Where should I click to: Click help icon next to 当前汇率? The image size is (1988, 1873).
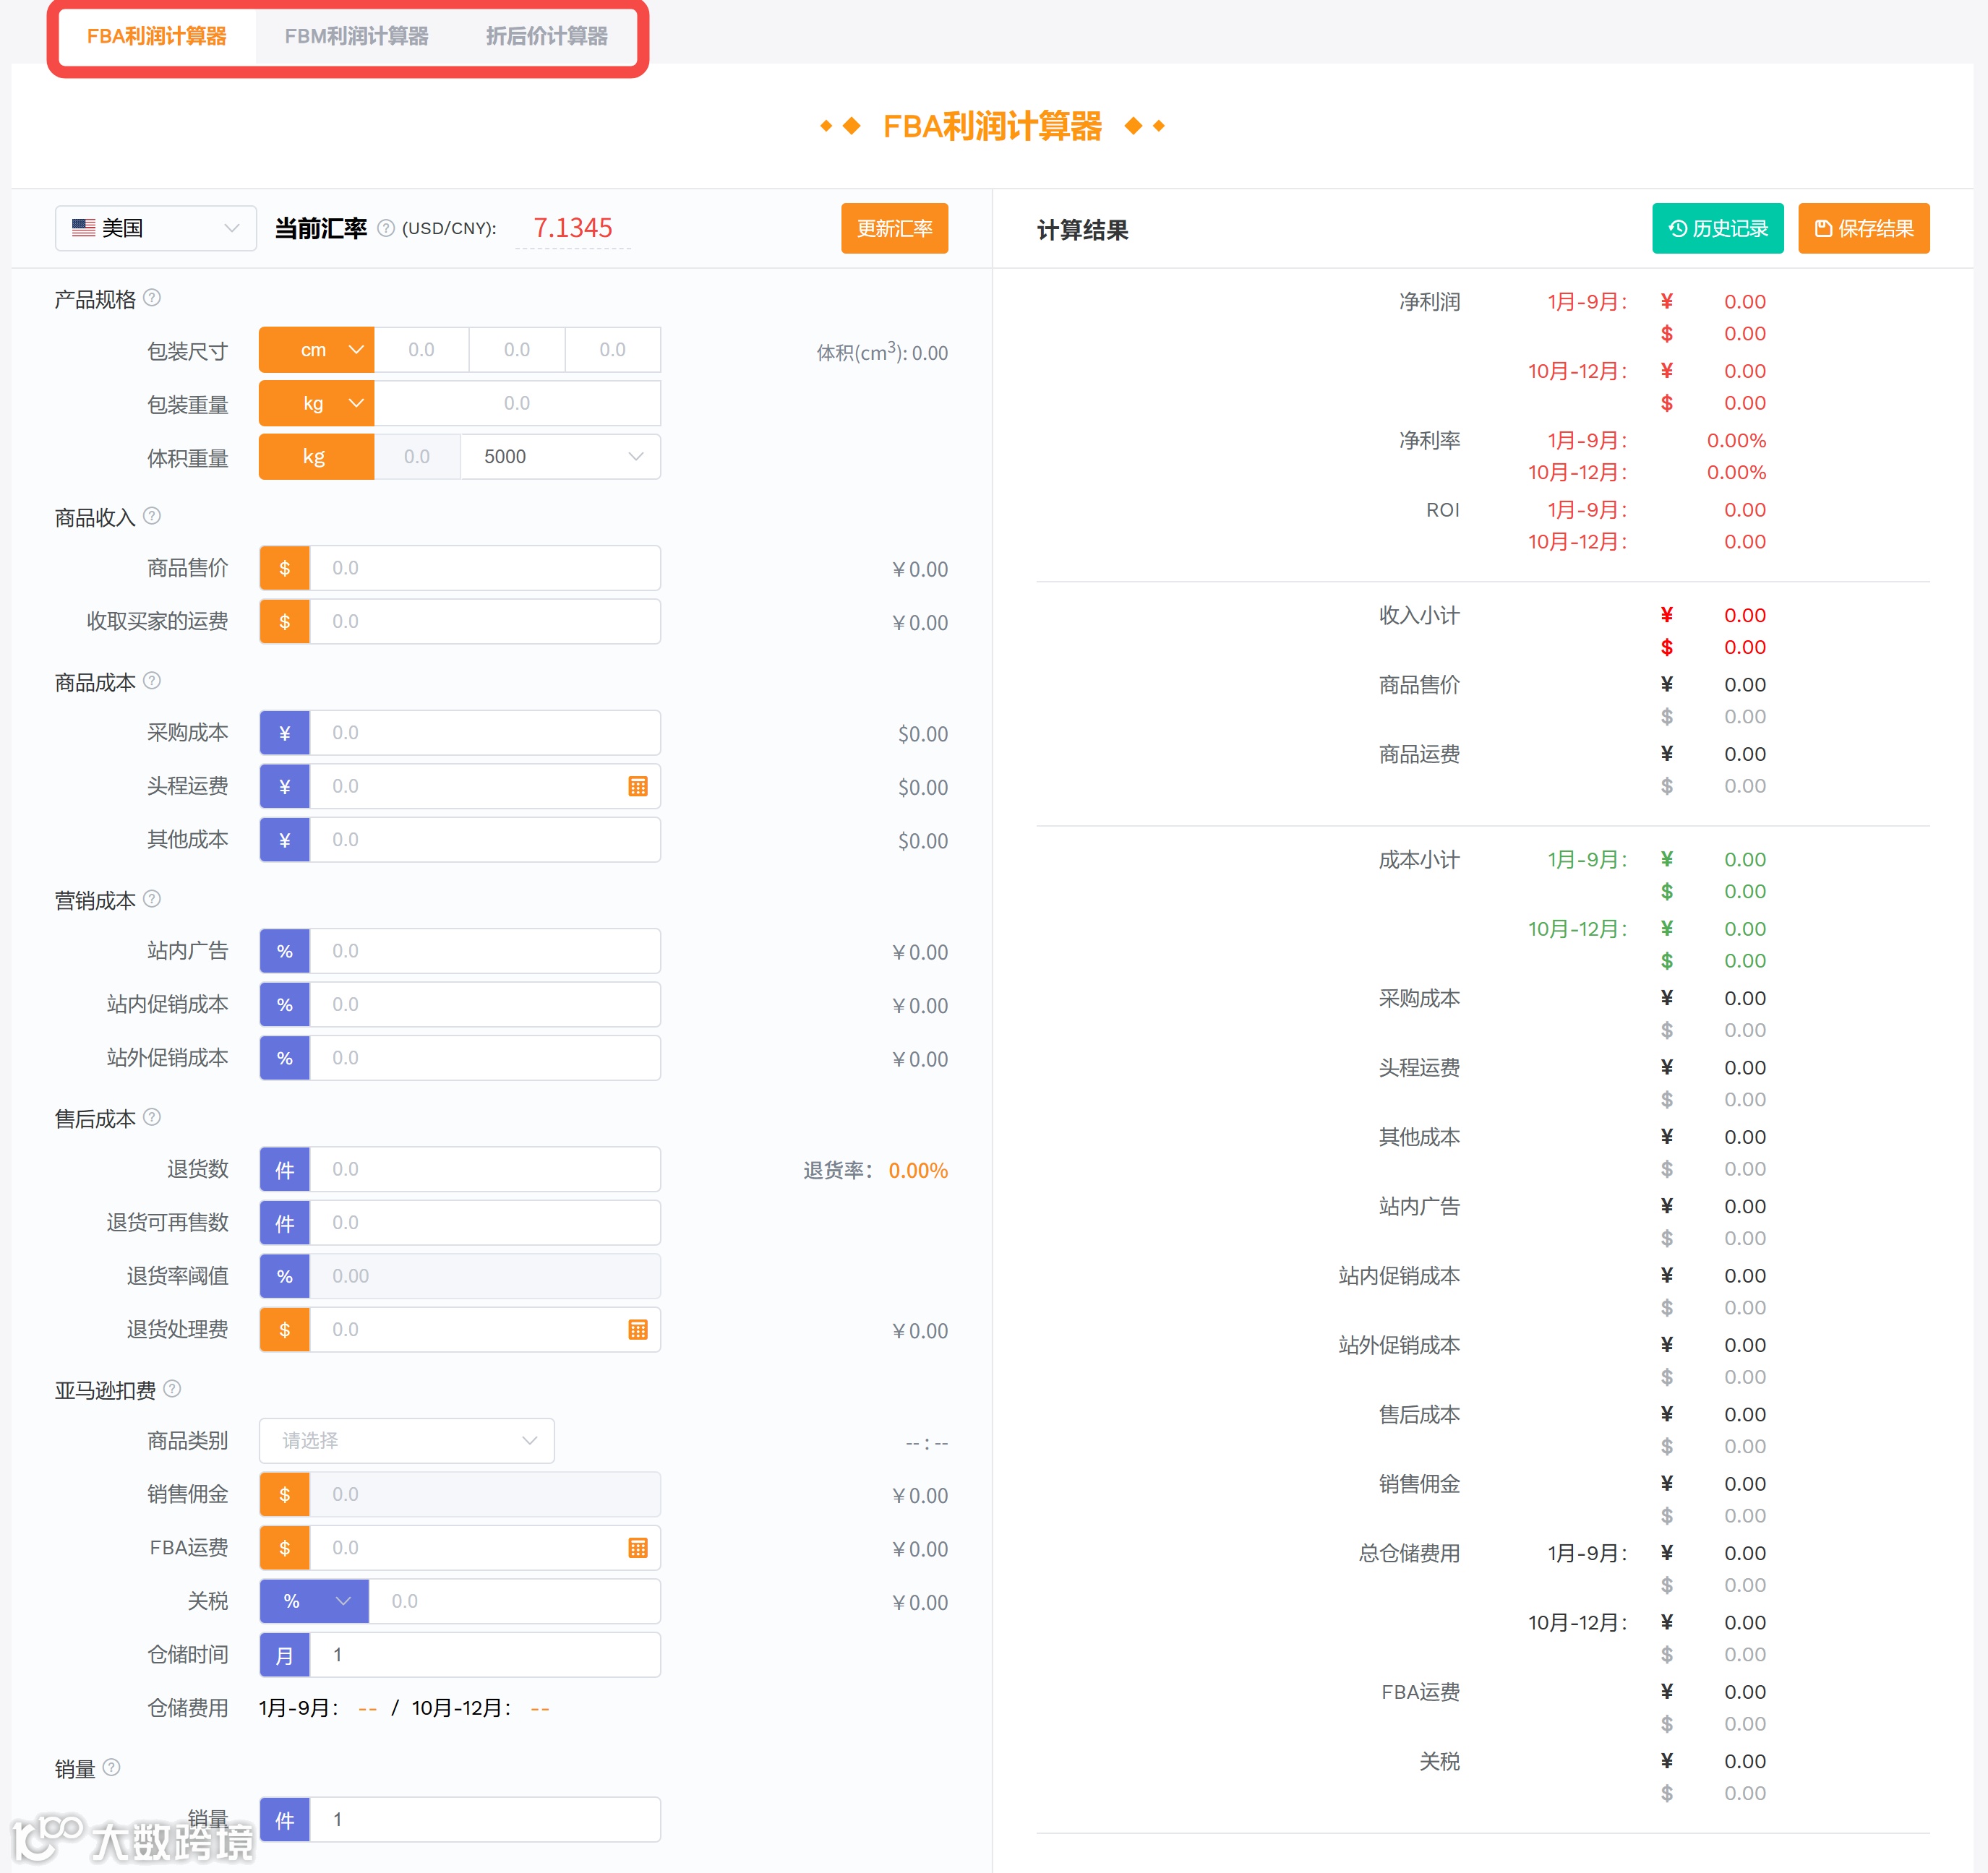point(386,228)
